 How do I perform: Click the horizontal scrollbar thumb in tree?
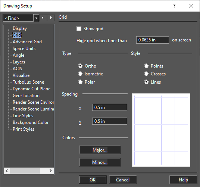tap(25, 171)
